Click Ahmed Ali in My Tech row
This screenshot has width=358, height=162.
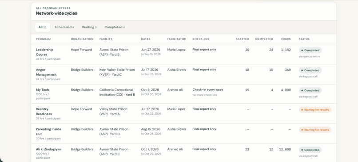pos(175,90)
